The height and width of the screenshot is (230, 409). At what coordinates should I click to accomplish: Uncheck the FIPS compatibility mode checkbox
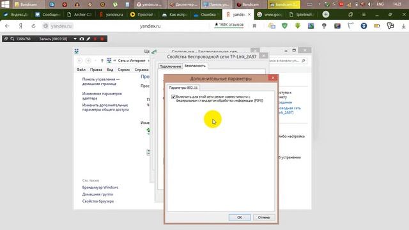[x=173, y=96]
